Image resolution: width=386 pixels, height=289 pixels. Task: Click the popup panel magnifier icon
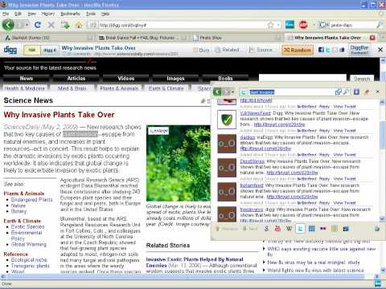point(346,92)
